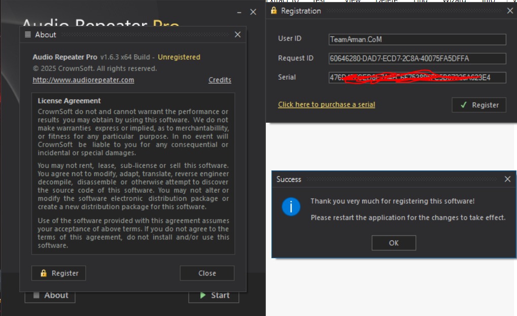The image size is (517, 316).
Task: Click the Request ID field
Action: tap(417, 59)
